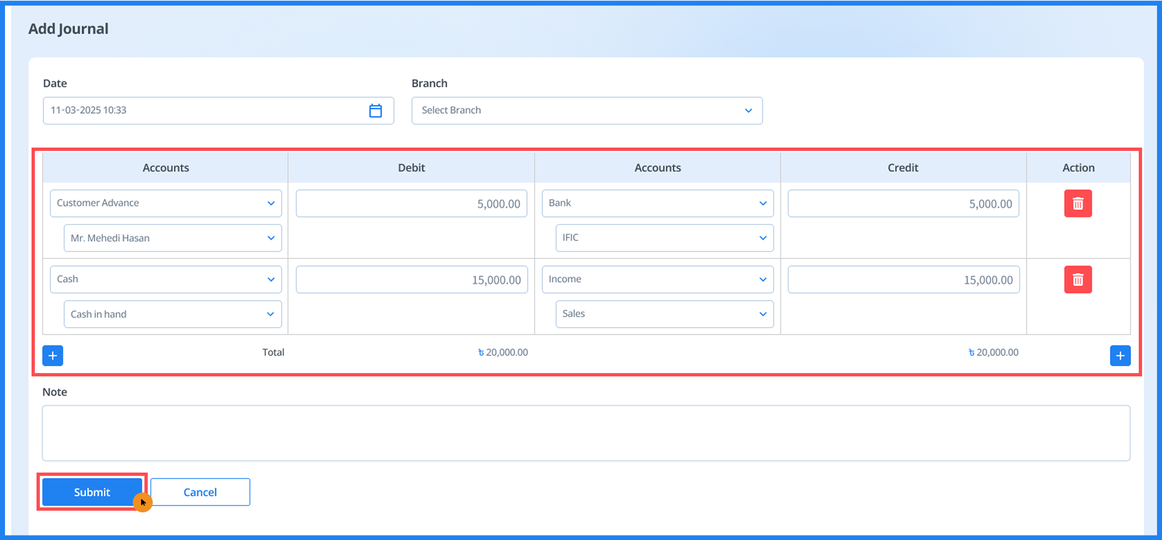Click the 5,000.00 debit amount field
Viewport: 1162px width, 540px height.
tap(411, 204)
